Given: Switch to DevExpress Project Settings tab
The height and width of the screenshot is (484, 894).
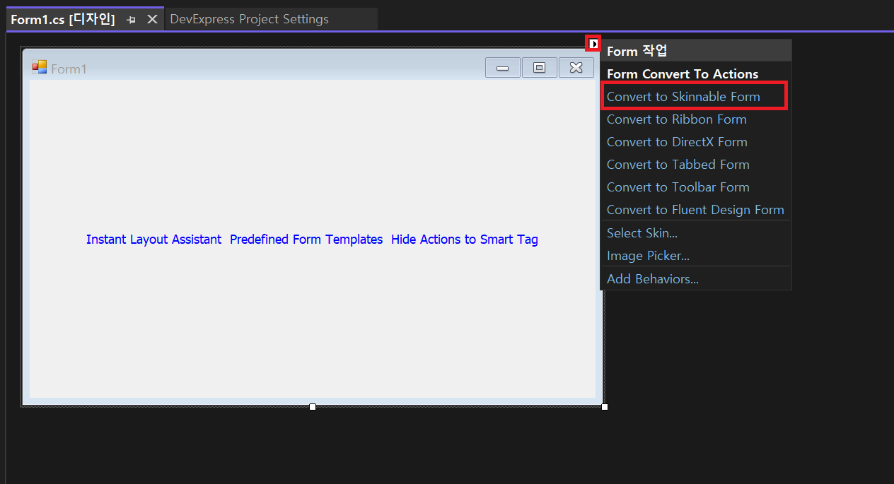Looking at the screenshot, I should (249, 19).
